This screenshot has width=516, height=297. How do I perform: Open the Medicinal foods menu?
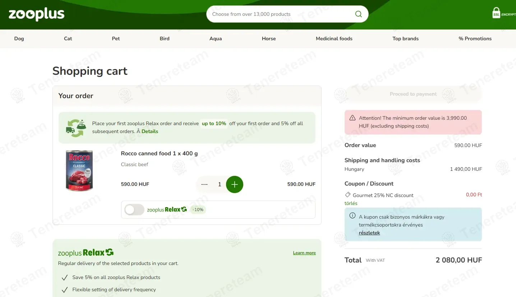[x=334, y=38]
